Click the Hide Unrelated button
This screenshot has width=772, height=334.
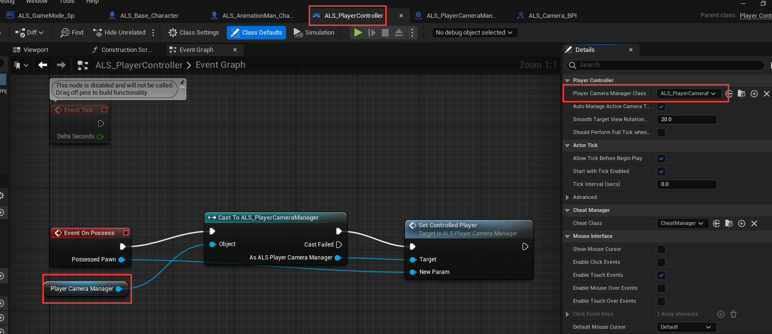click(x=119, y=33)
